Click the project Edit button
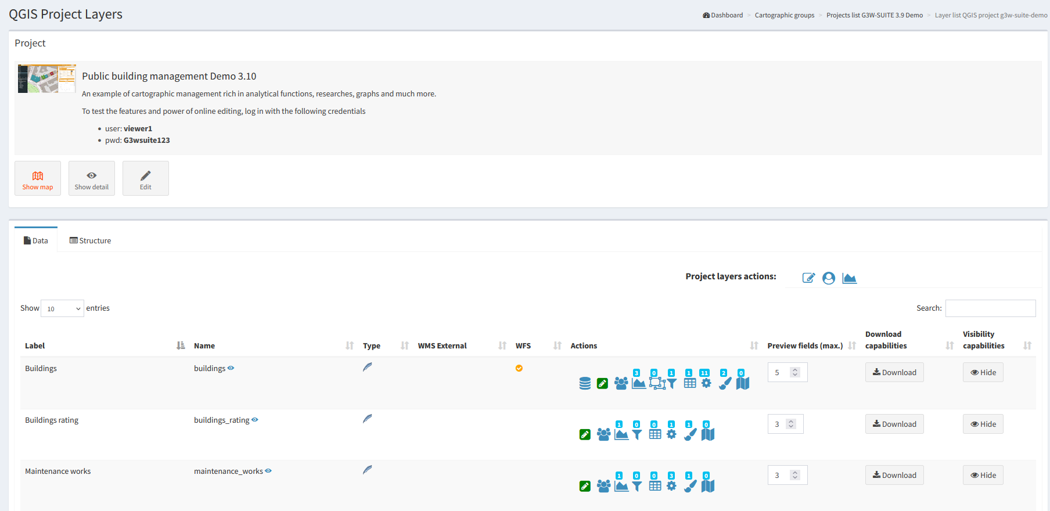Screen dimensions: 1050x511 click(x=146, y=178)
